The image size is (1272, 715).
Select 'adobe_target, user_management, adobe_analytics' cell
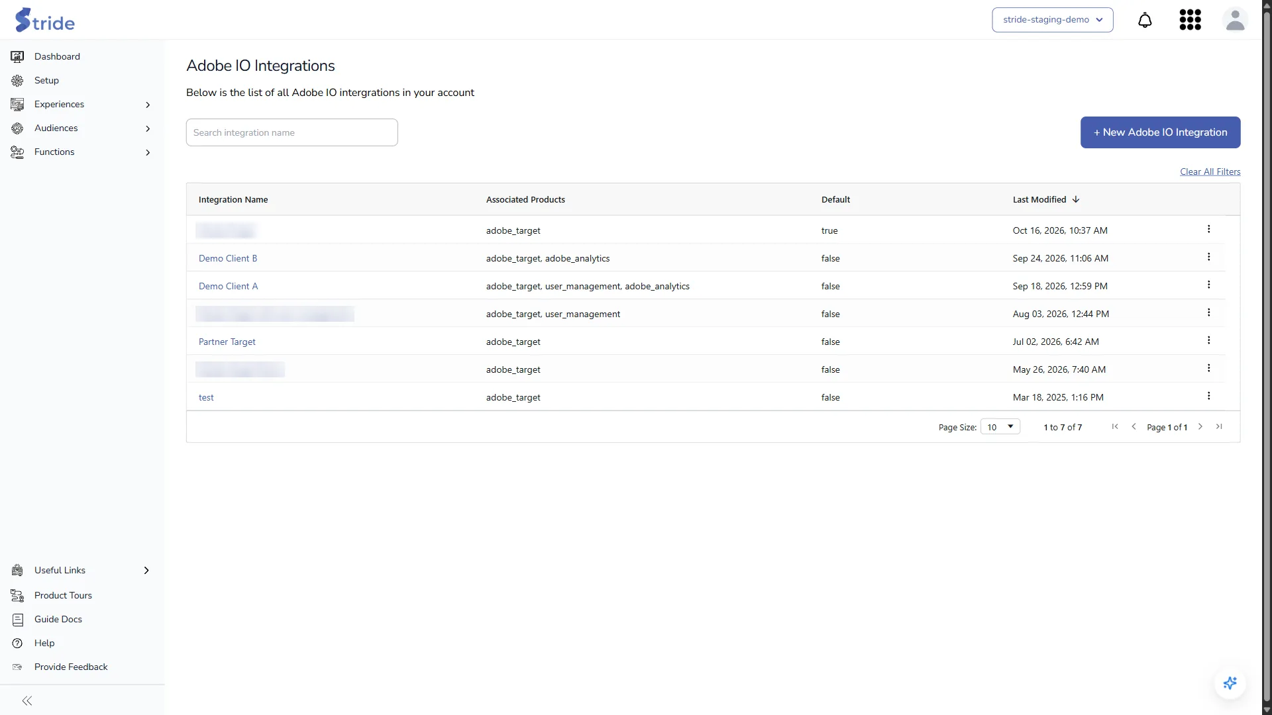(588, 286)
